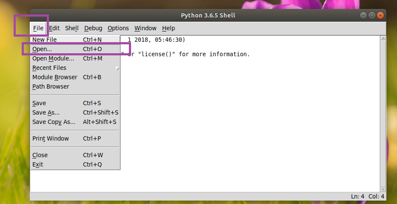Viewport: 397px width, 204px height.
Task: Click scrollbar up arrow
Action: point(383,38)
